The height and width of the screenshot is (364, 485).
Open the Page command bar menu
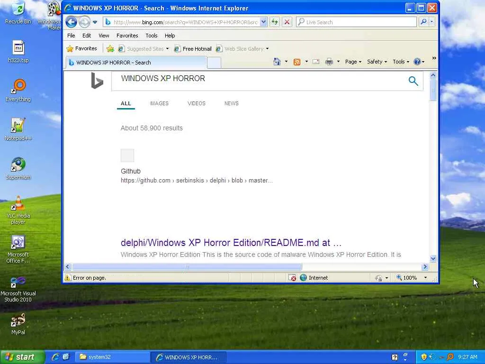pos(353,62)
